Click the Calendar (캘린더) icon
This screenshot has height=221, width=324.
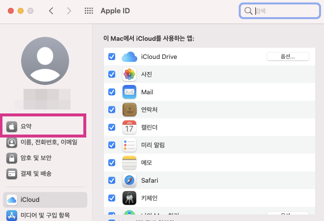(129, 127)
